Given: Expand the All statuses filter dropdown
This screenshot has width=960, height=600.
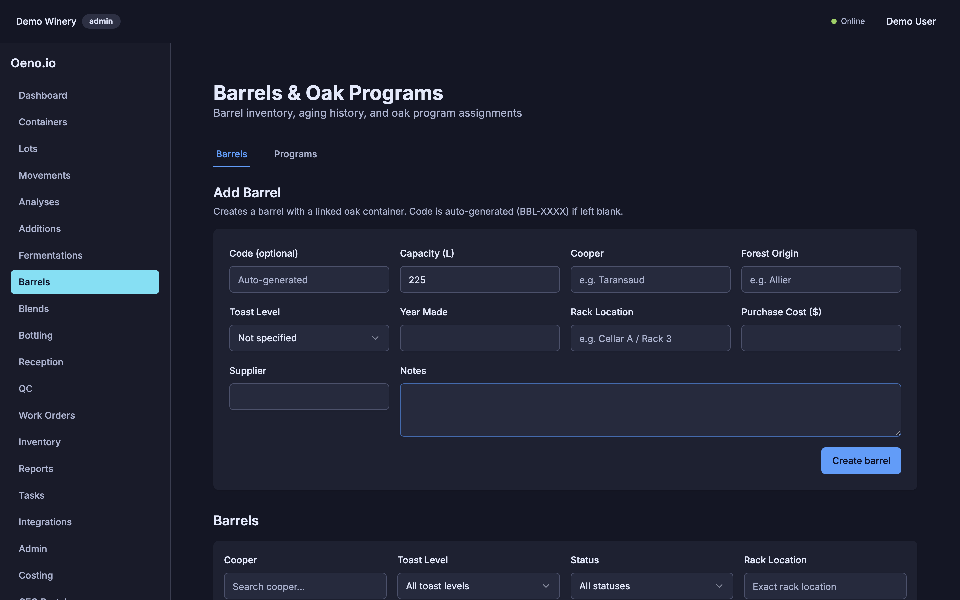Looking at the screenshot, I should tap(651, 586).
